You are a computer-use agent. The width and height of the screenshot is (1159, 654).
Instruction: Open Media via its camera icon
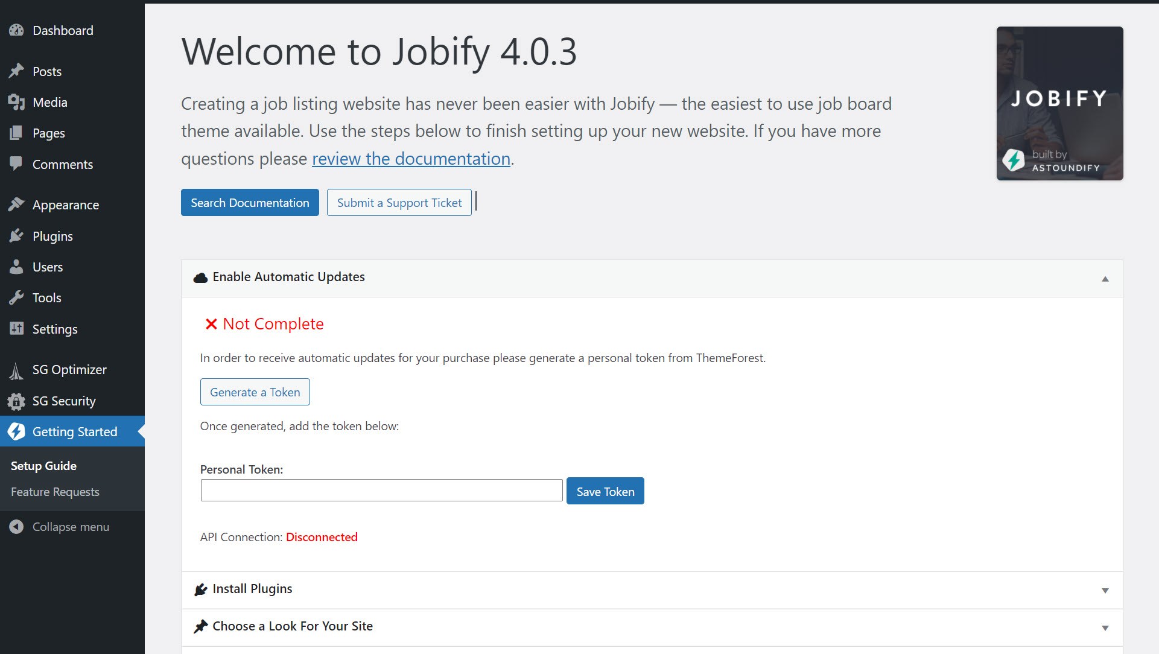click(x=16, y=102)
